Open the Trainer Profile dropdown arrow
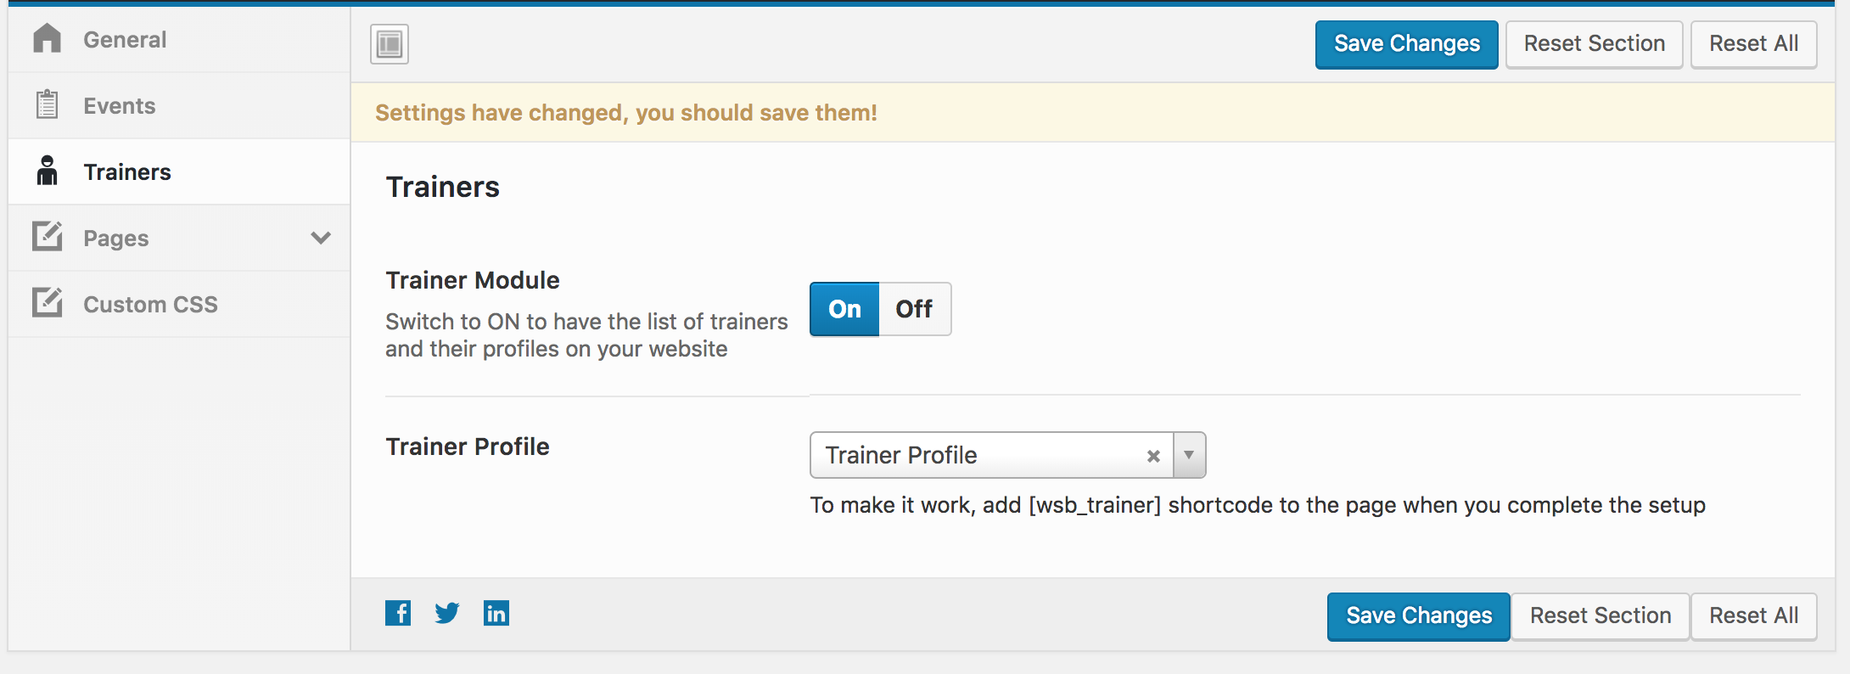This screenshot has width=1850, height=674. pos(1189,455)
